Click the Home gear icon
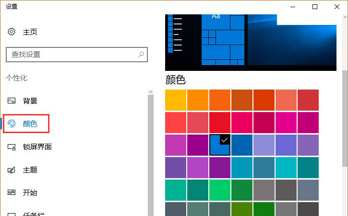348x216 pixels. 12,32
